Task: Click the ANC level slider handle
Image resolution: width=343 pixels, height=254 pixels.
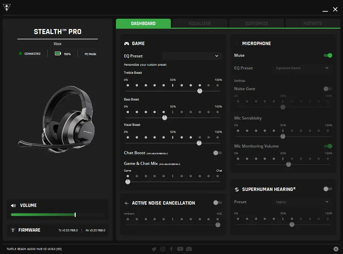Action: point(218,225)
